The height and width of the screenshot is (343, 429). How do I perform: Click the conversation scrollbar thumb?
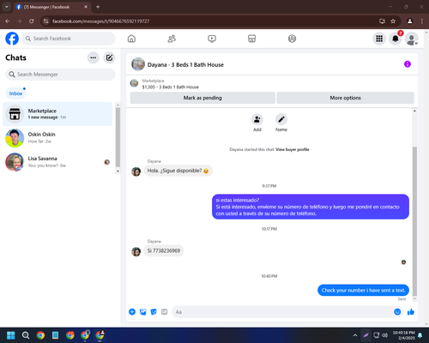coord(414,221)
